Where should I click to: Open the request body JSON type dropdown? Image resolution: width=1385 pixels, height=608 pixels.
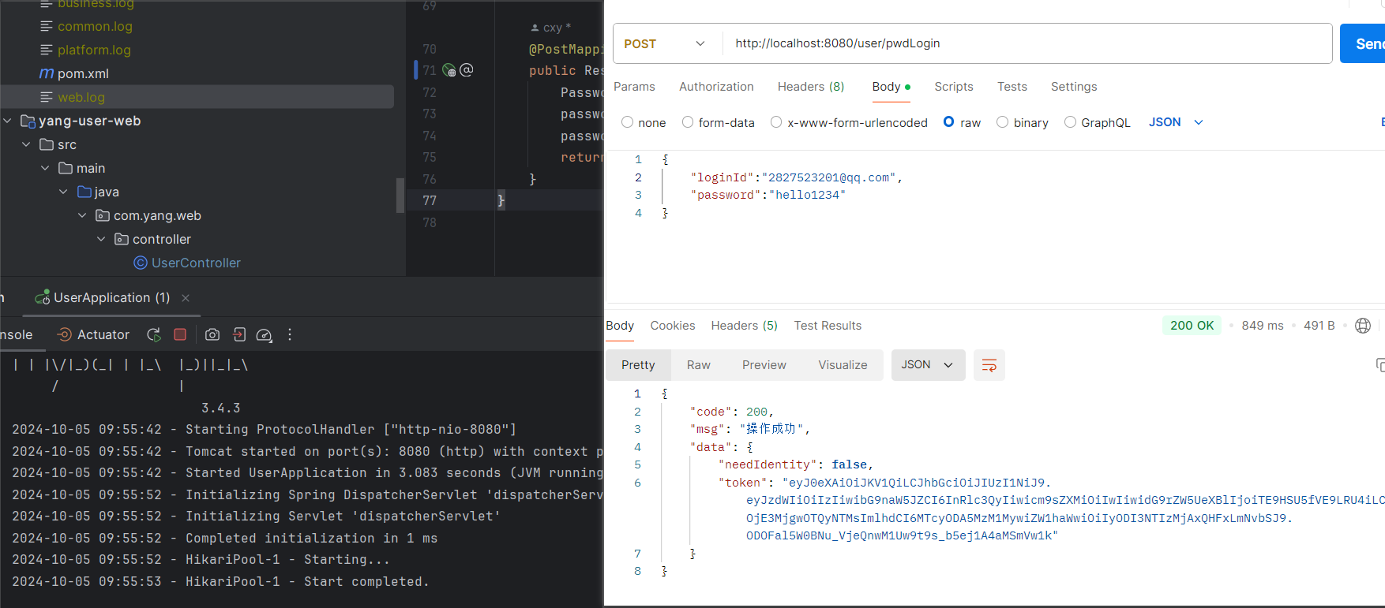(x=1175, y=122)
